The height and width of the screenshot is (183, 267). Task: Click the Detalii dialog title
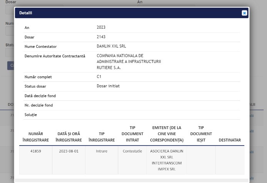click(x=25, y=13)
